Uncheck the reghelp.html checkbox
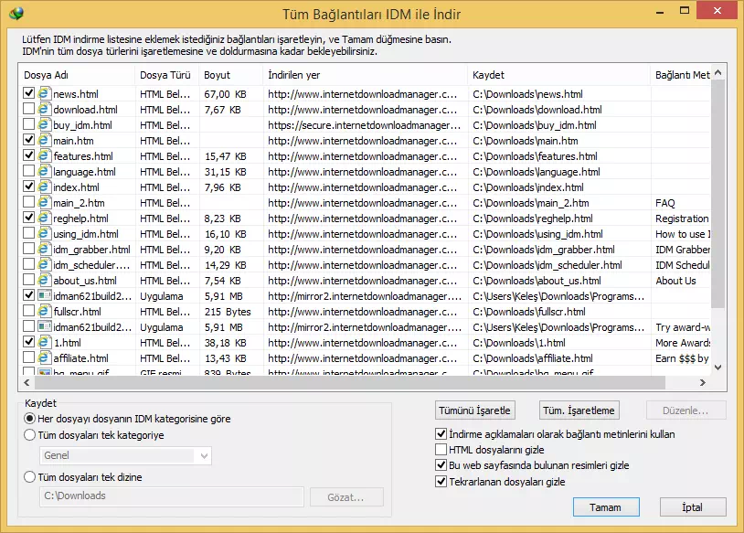 pyautogui.click(x=28, y=218)
